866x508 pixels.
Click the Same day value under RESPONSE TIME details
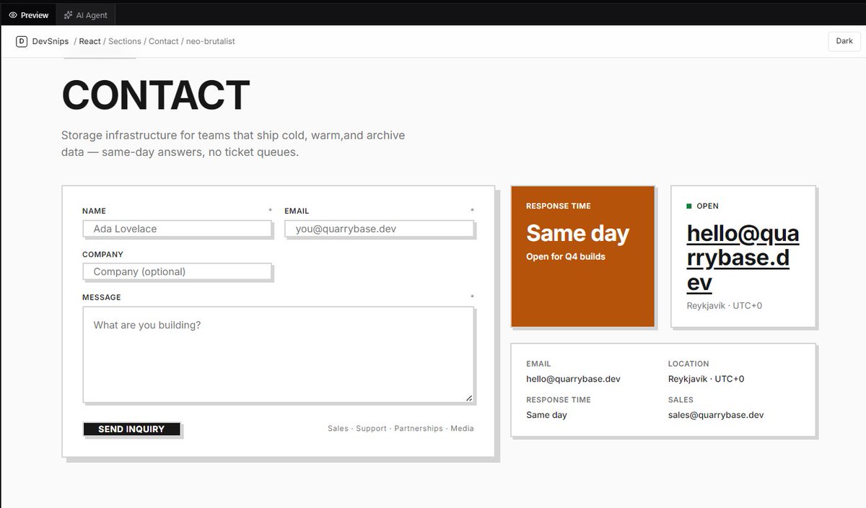[x=546, y=415]
